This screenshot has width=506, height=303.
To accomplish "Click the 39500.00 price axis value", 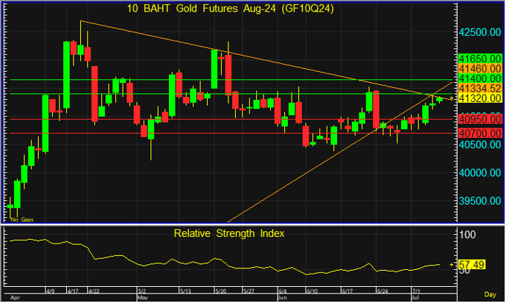I will click(477, 200).
